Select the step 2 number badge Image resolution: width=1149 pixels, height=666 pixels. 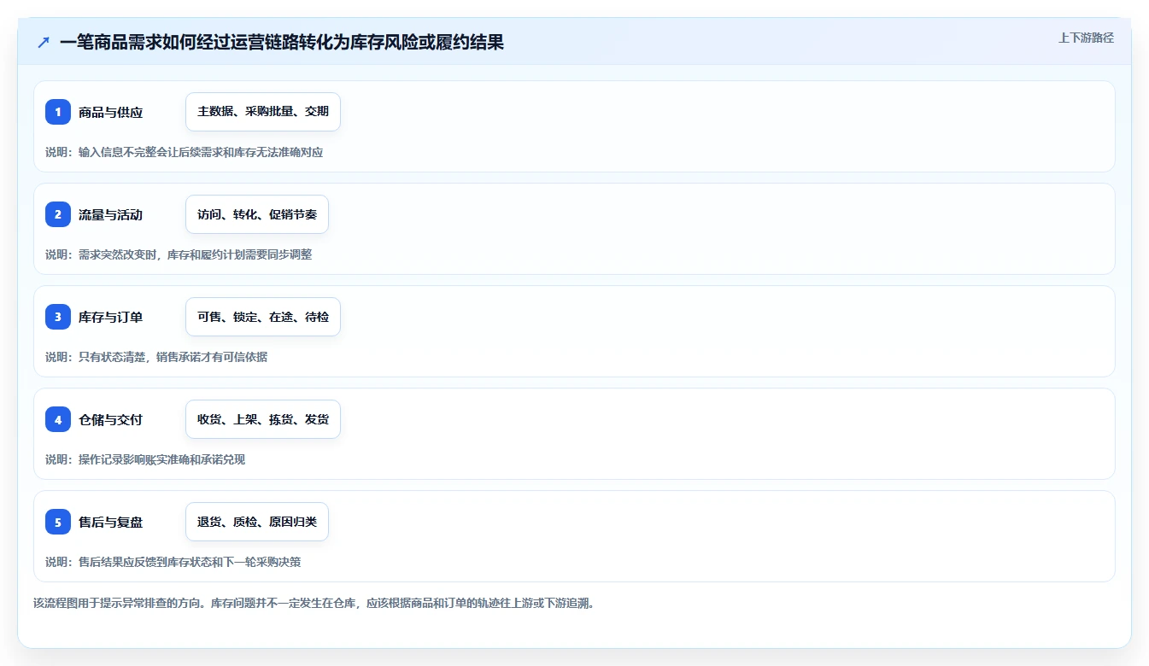point(58,214)
